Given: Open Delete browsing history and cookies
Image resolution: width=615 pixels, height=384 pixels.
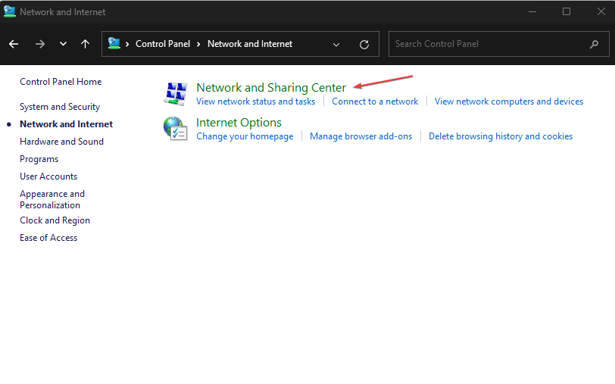Looking at the screenshot, I should pyautogui.click(x=500, y=136).
